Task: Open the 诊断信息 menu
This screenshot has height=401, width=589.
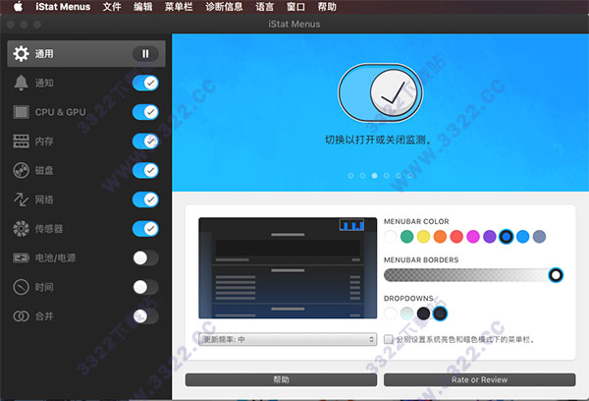Action: click(224, 7)
